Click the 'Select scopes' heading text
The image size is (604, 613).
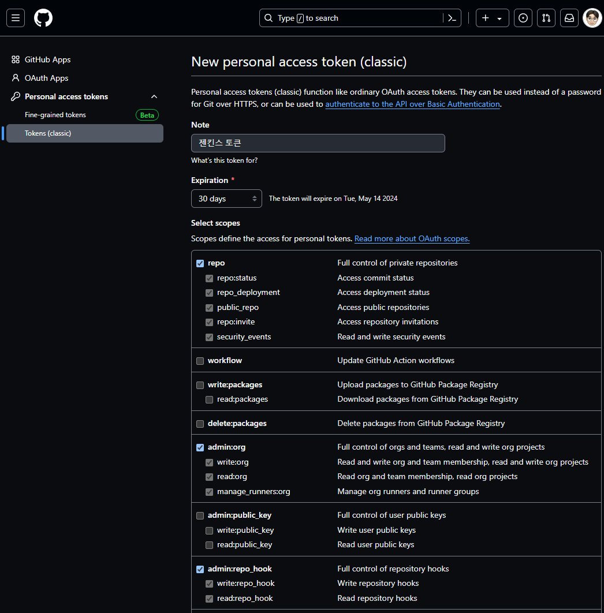(x=215, y=223)
